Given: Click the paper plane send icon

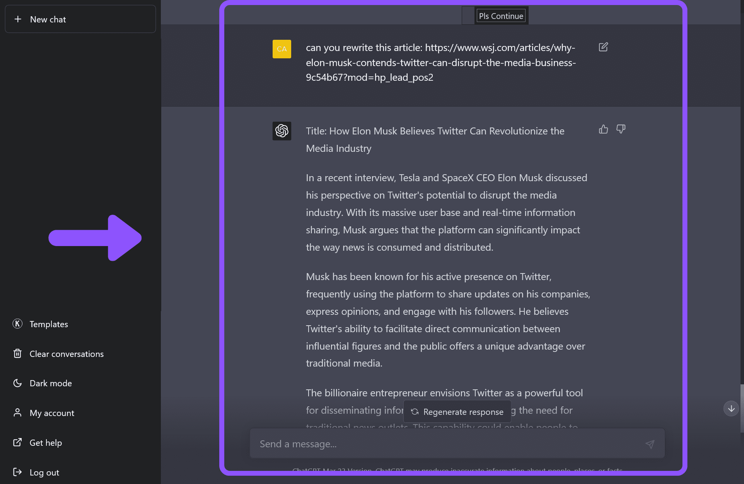Looking at the screenshot, I should [650, 444].
